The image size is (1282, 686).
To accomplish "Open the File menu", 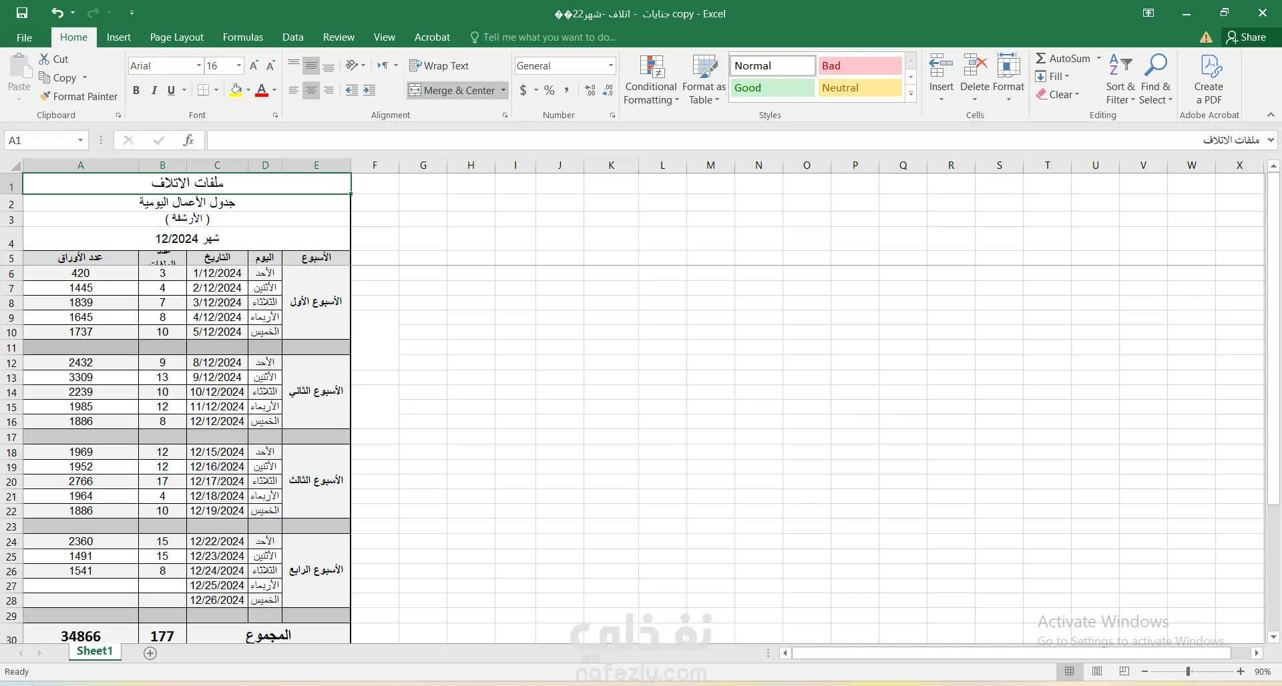I will [x=24, y=37].
